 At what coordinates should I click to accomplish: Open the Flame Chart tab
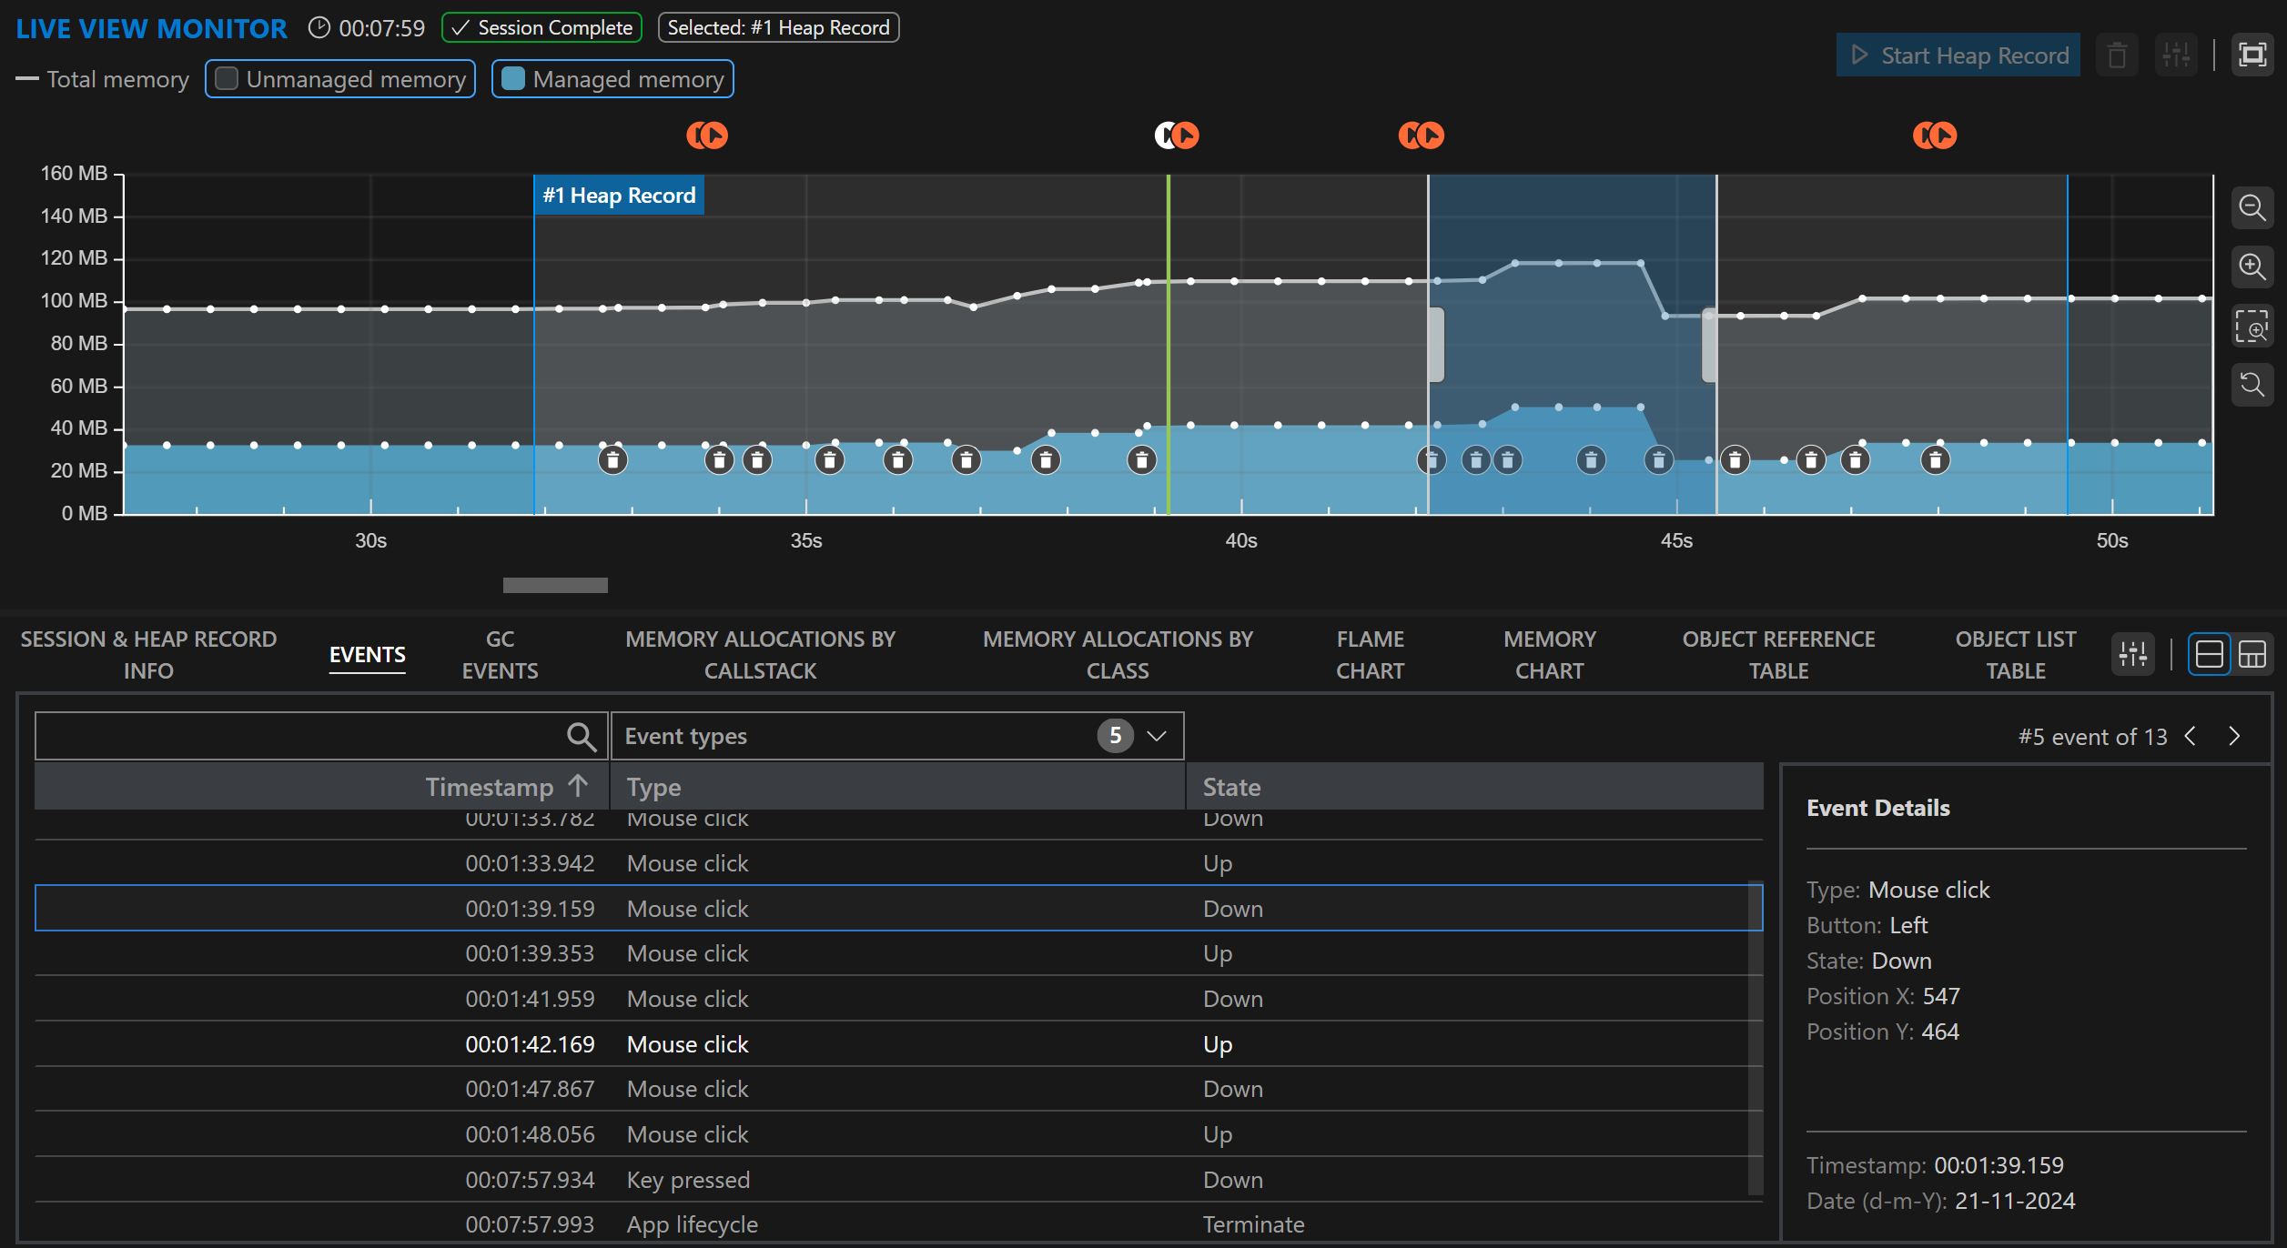click(x=1370, y=655)
